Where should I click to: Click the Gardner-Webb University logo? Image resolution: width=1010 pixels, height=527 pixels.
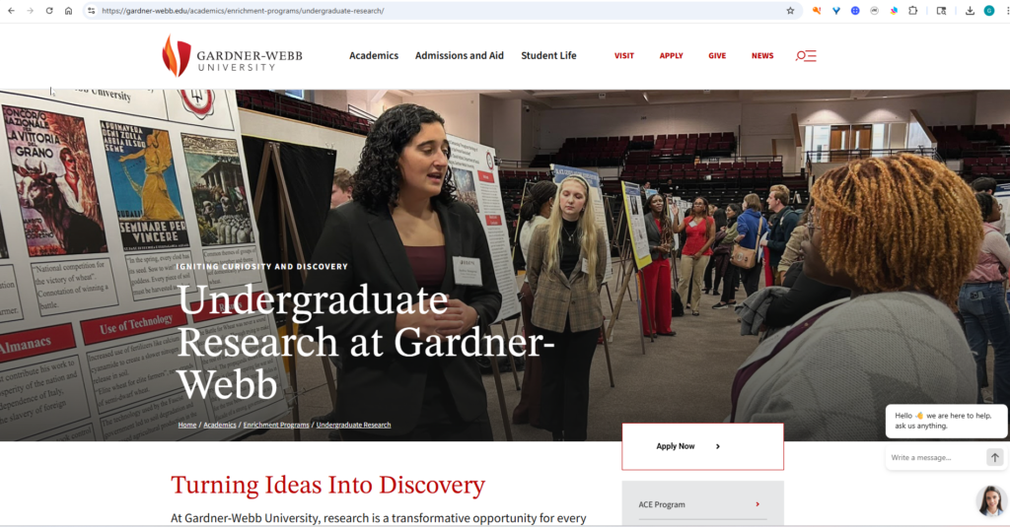click(x=232, y=56)
